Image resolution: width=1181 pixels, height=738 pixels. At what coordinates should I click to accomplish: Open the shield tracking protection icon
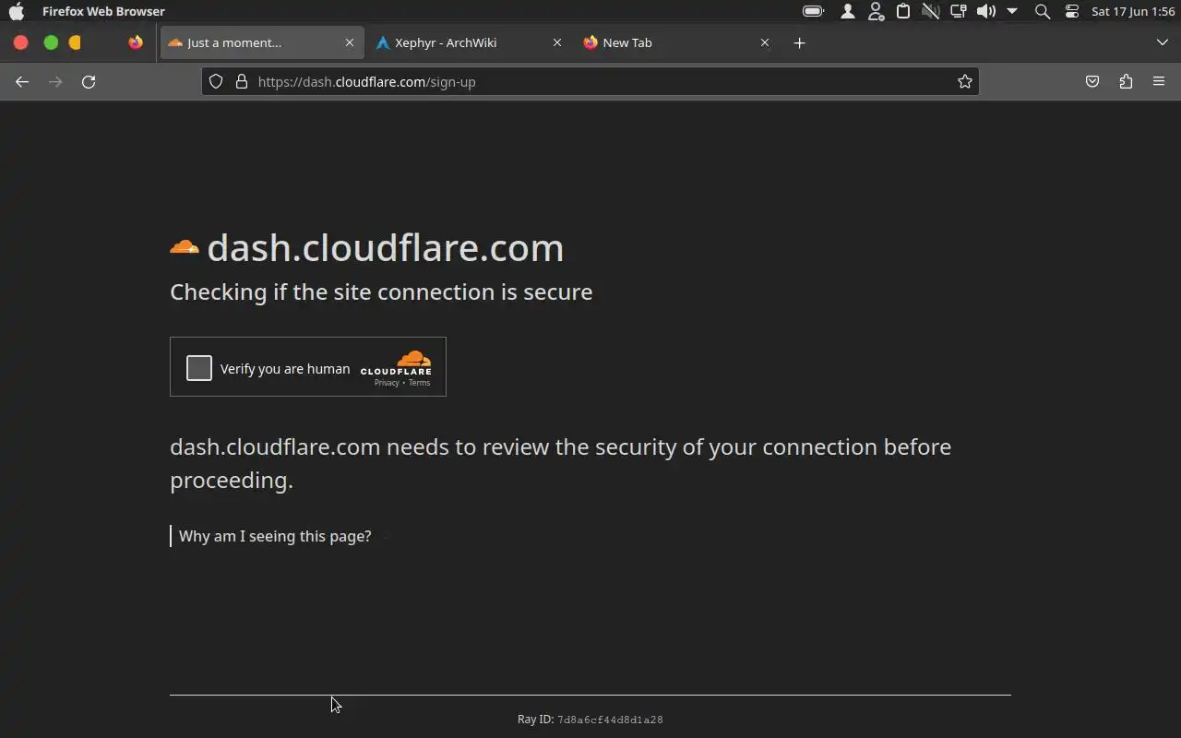pos(216,81)
